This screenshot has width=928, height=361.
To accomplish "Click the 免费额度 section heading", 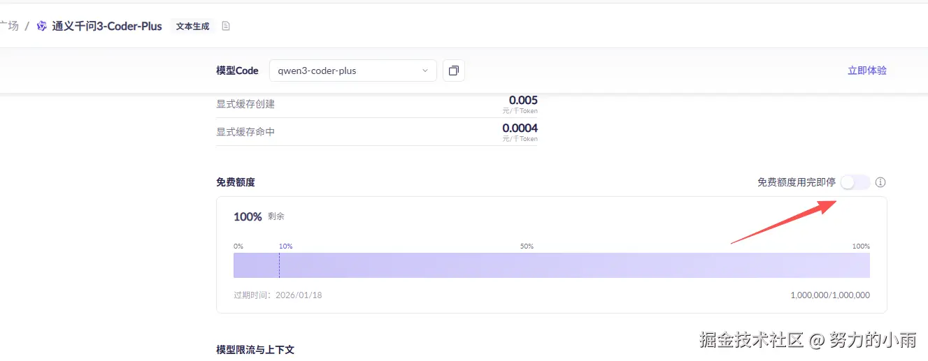I will (236, 182).
